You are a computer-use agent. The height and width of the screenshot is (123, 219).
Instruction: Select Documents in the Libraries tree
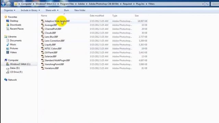pos(16,41)
